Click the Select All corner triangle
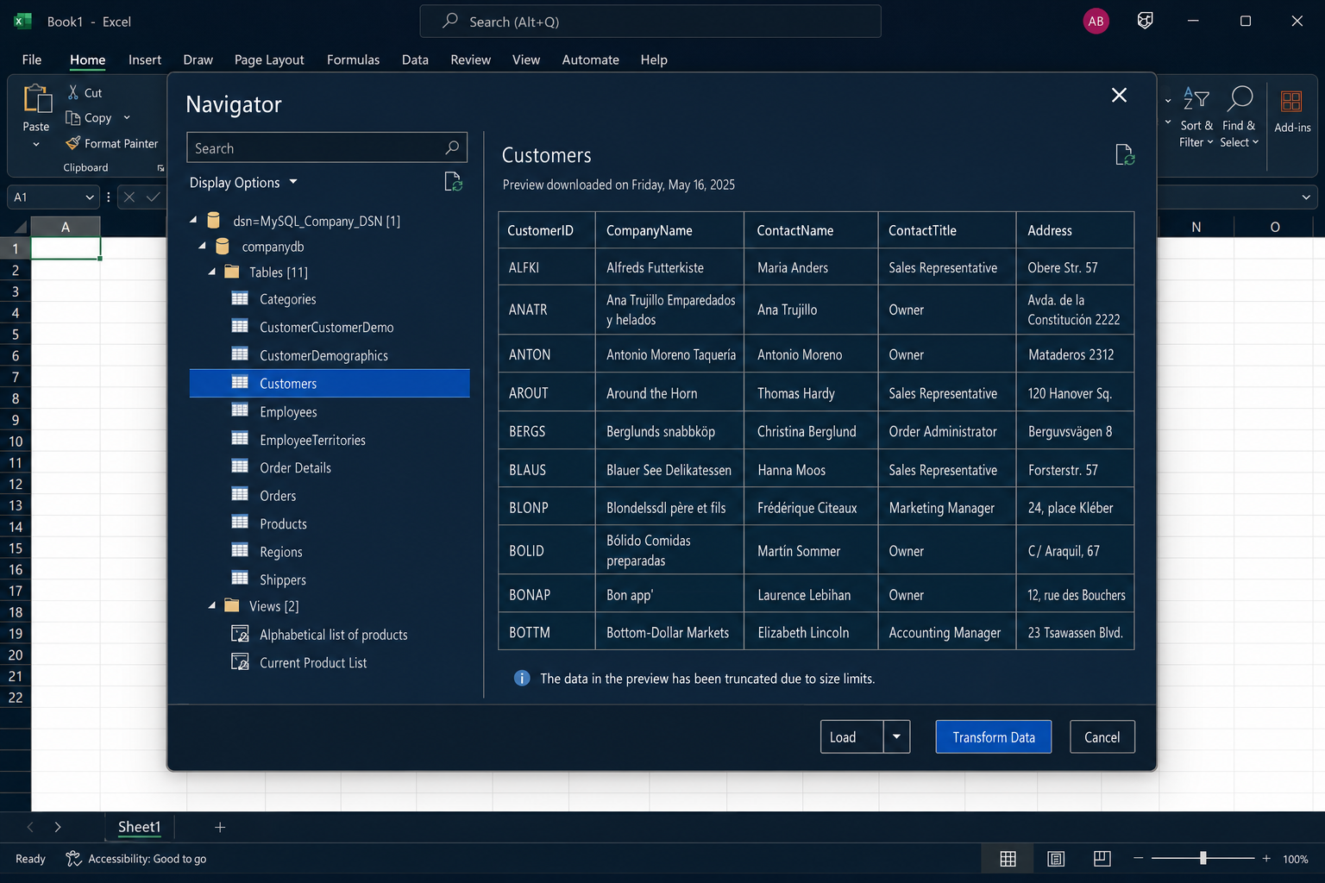This screenshot has height=883, width=1325. (19, 228)
